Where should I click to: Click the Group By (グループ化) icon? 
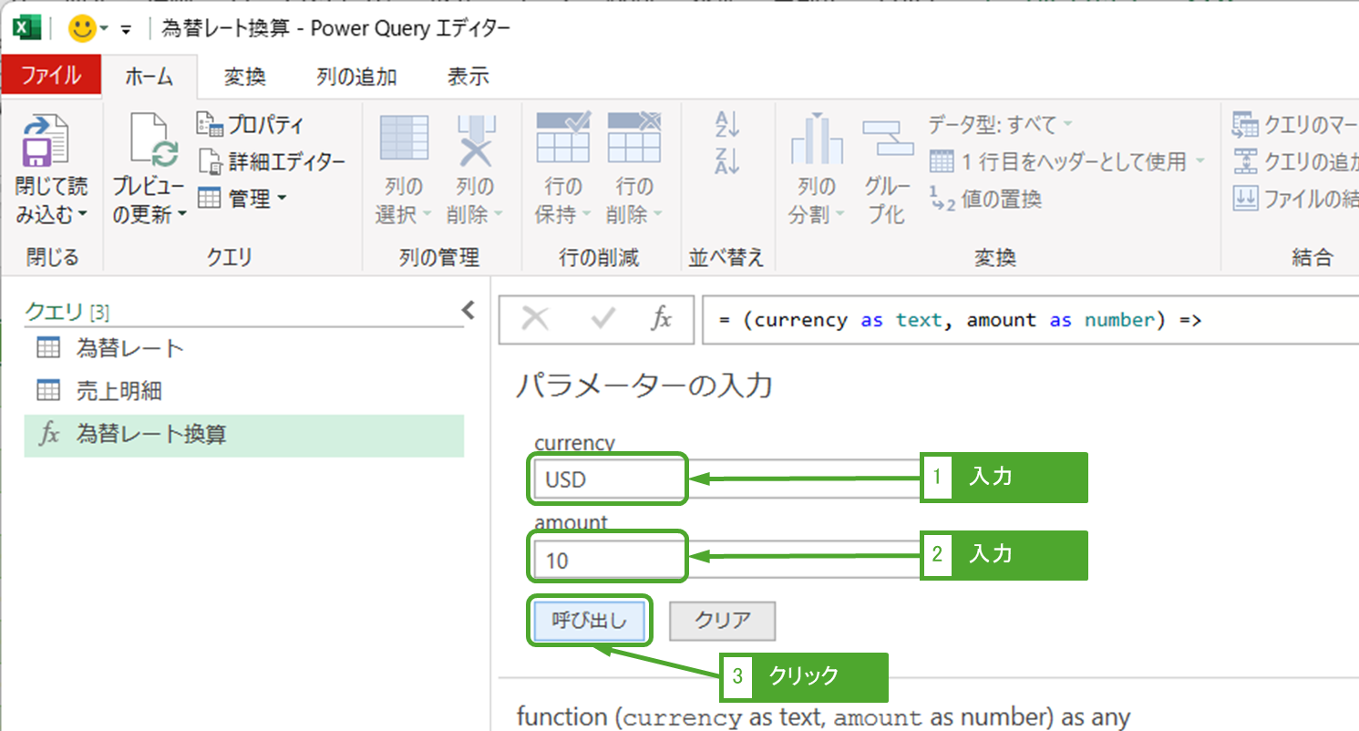point(887,141)
